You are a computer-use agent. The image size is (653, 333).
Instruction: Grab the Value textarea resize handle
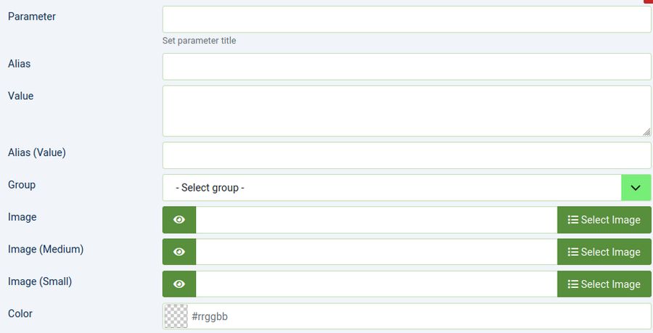pyautogui.click(x=646, y=132)
